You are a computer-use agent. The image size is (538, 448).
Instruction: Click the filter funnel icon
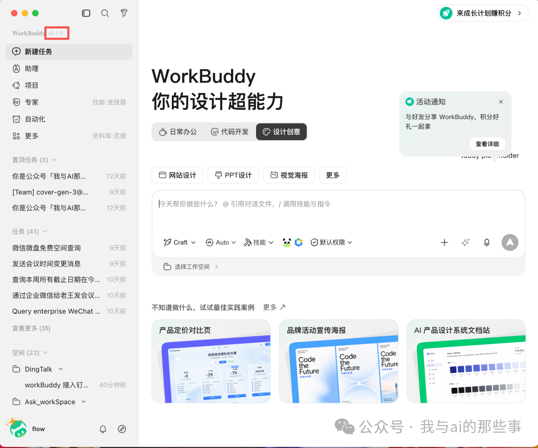pos(124,13)
